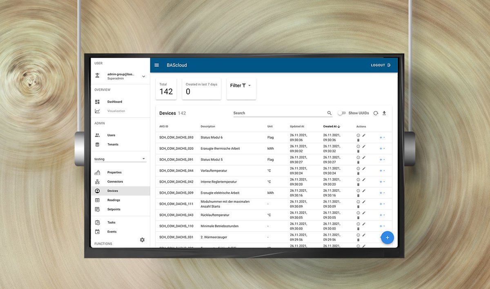View info for SCH_COM_DACHS_111
The image size is (490, 289).
(358, 201)
